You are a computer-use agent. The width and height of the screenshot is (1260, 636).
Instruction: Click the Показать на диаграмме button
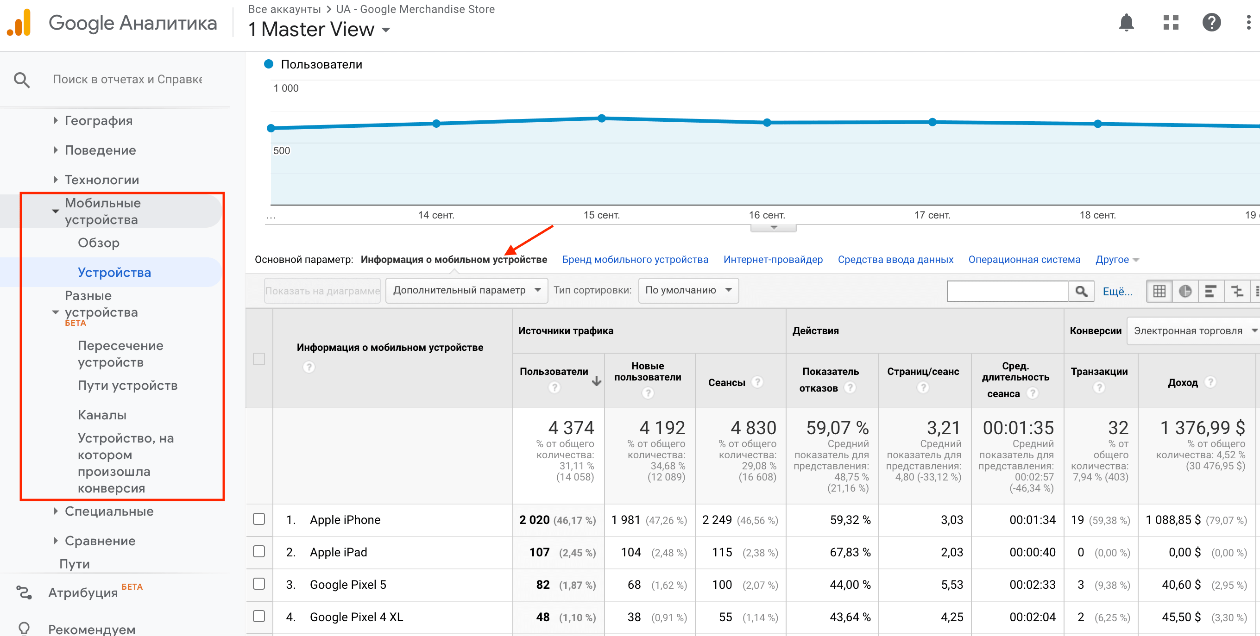[322, 291]
